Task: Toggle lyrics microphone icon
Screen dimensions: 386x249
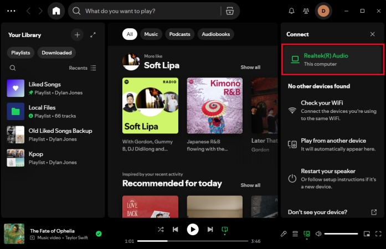Action: [x=284, y=234]
